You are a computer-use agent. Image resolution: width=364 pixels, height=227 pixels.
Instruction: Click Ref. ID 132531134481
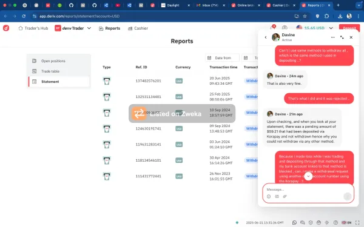(x=148, y=97)
